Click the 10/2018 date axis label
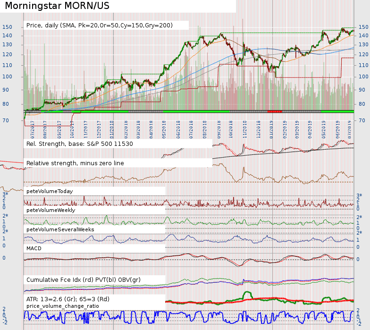 230,129
